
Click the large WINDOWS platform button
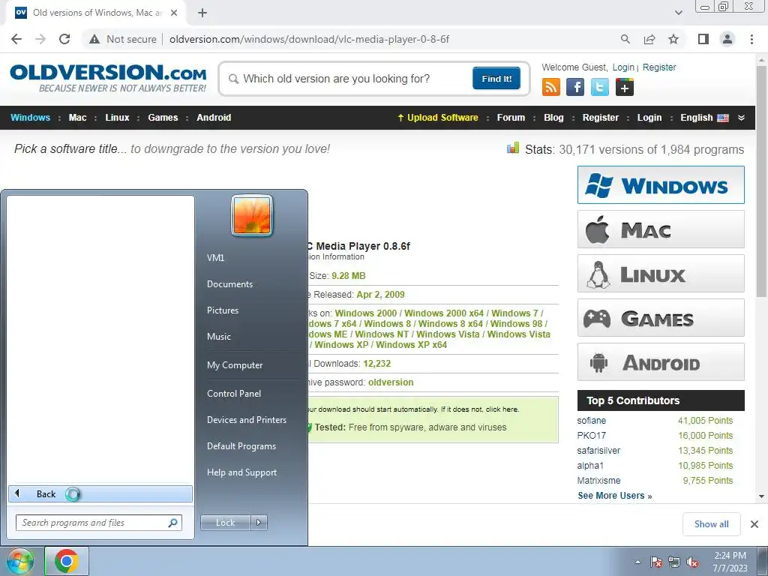(661, 185)
